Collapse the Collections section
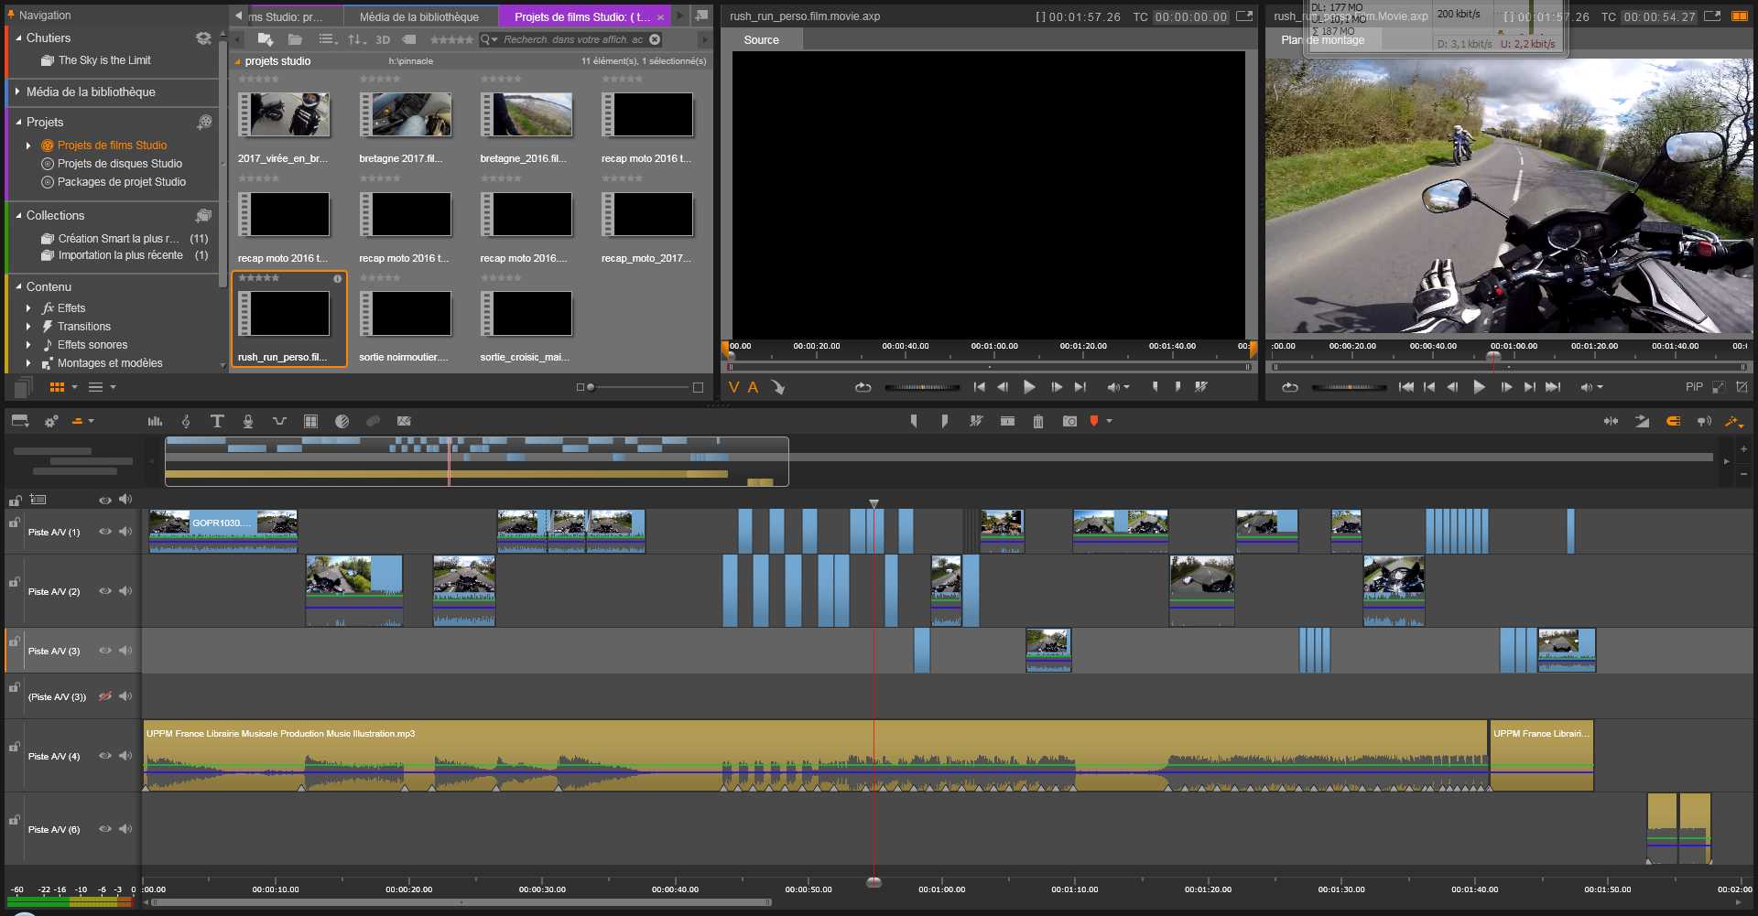Viewport: 1758px width, 916px height. pyautogui.click(x=18, y=215)
